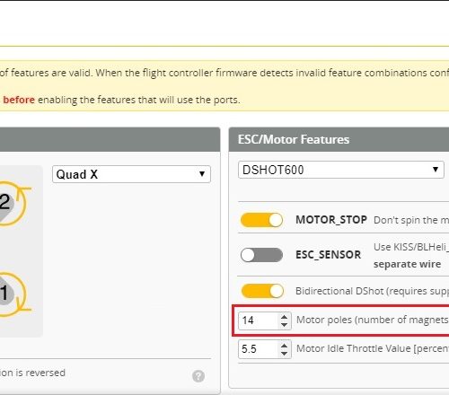This screenshot has width=449, height=395.
Task: Click the red 'before' warning text
Action: [19, 100]
